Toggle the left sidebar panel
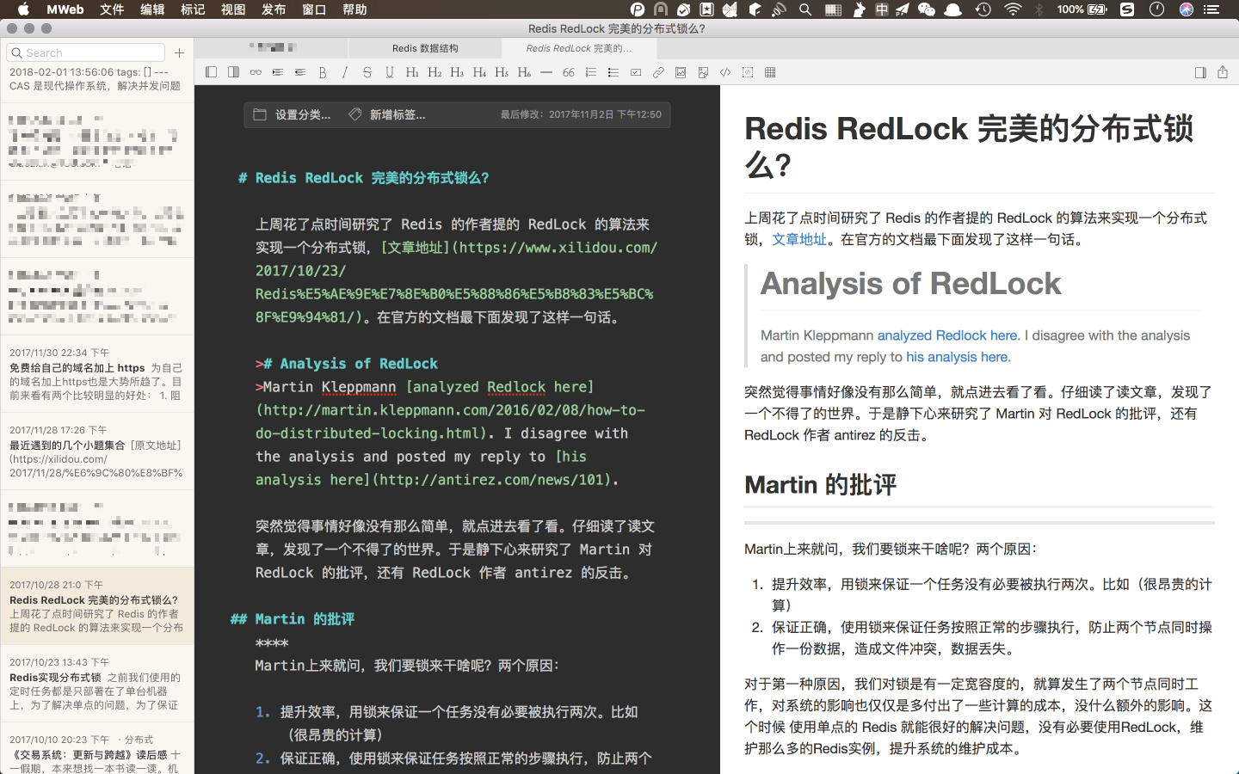 click(211, 73)
